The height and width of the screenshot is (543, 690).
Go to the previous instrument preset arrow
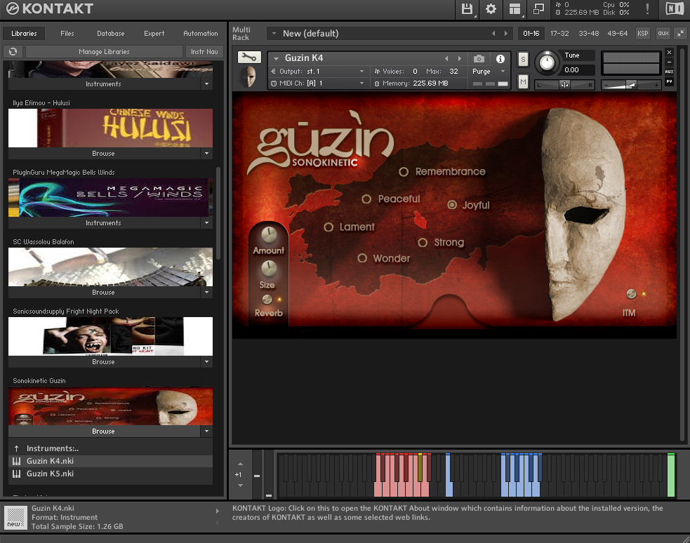tap(446, 58)
